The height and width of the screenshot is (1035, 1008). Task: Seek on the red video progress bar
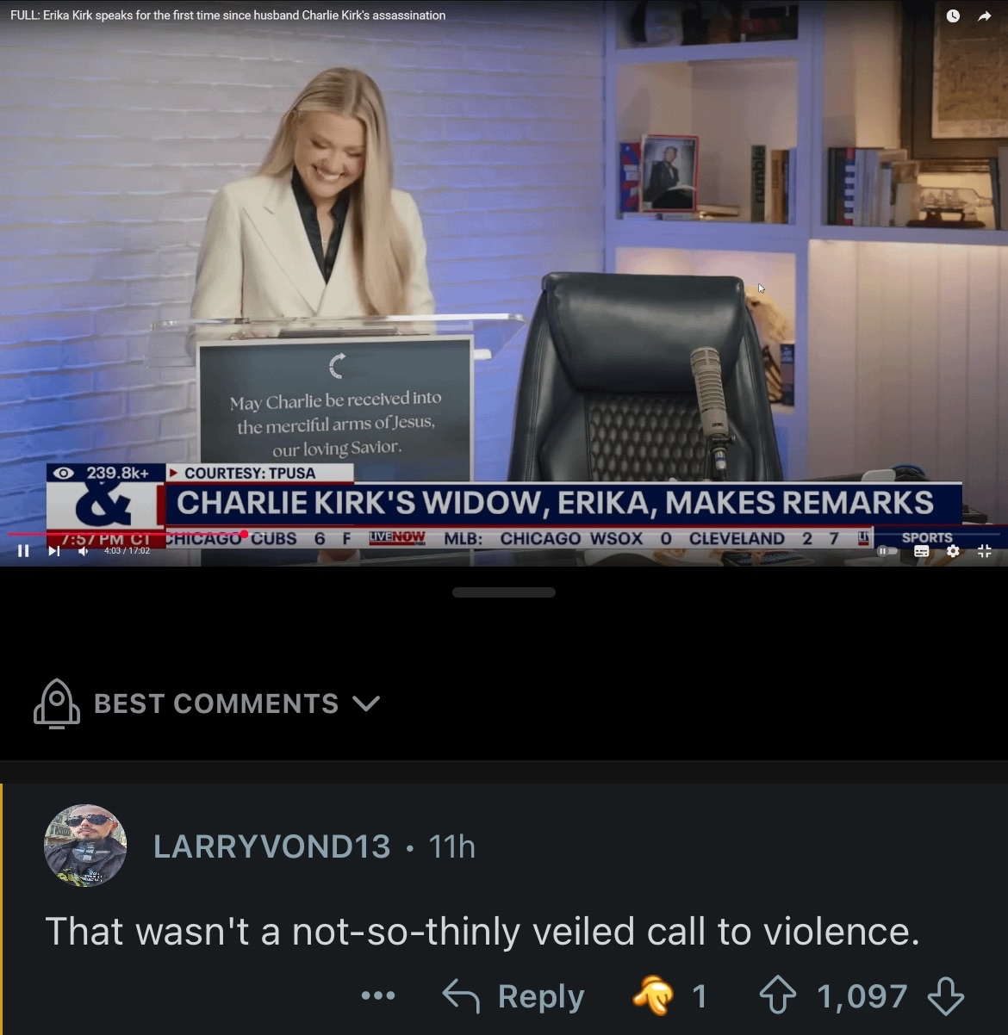coord(504,534)
